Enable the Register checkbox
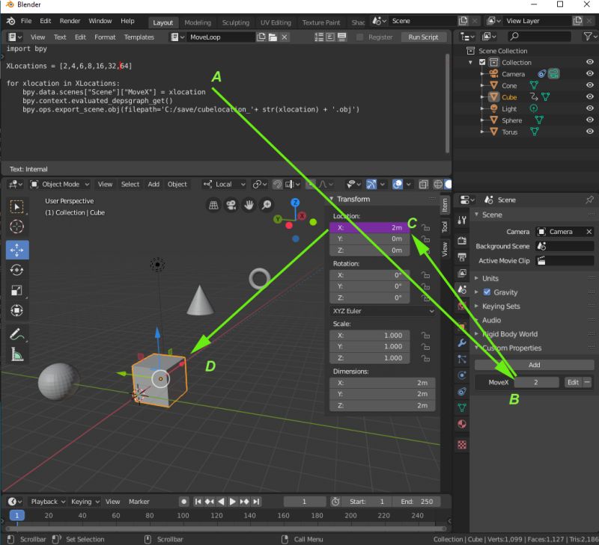Image resolution: width=599 pixels, height=545 pixels. [359, 37]
